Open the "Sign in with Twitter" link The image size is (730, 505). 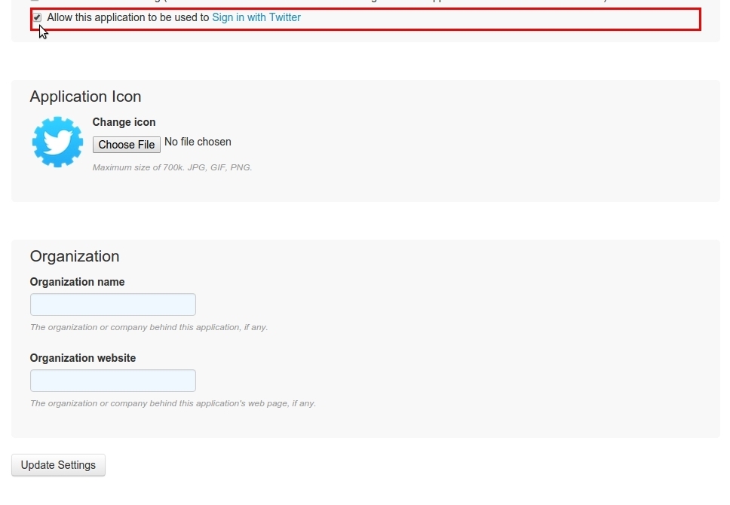click(x=256, y=17)
